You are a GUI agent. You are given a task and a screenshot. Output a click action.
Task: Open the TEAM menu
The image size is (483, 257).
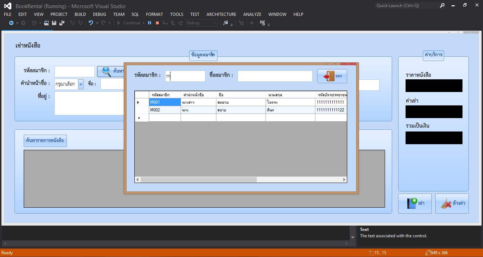(x=119, y=14)
